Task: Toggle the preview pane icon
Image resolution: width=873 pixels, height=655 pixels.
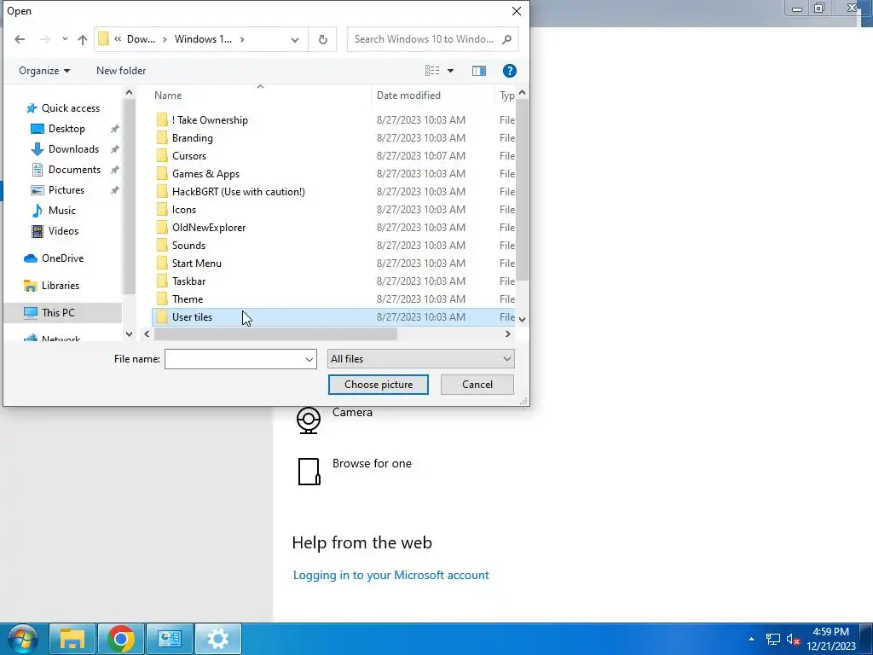Action: point(479,71)
